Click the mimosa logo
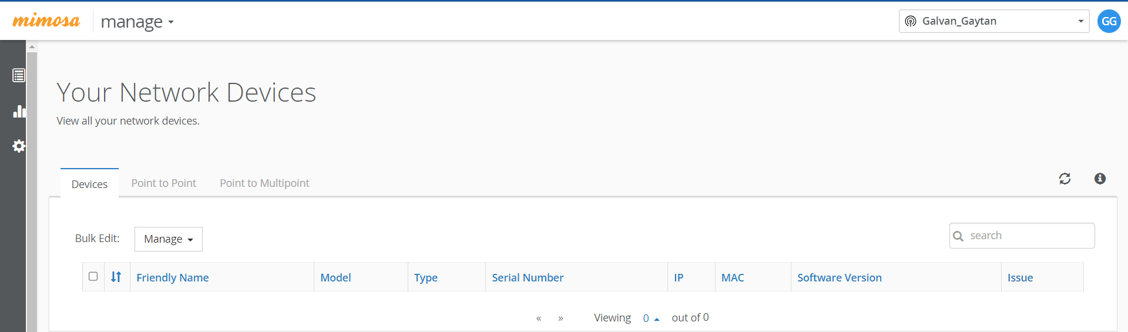Viewport: 1128px width, 332px height. pyautogui.click(x=46, y=21)
